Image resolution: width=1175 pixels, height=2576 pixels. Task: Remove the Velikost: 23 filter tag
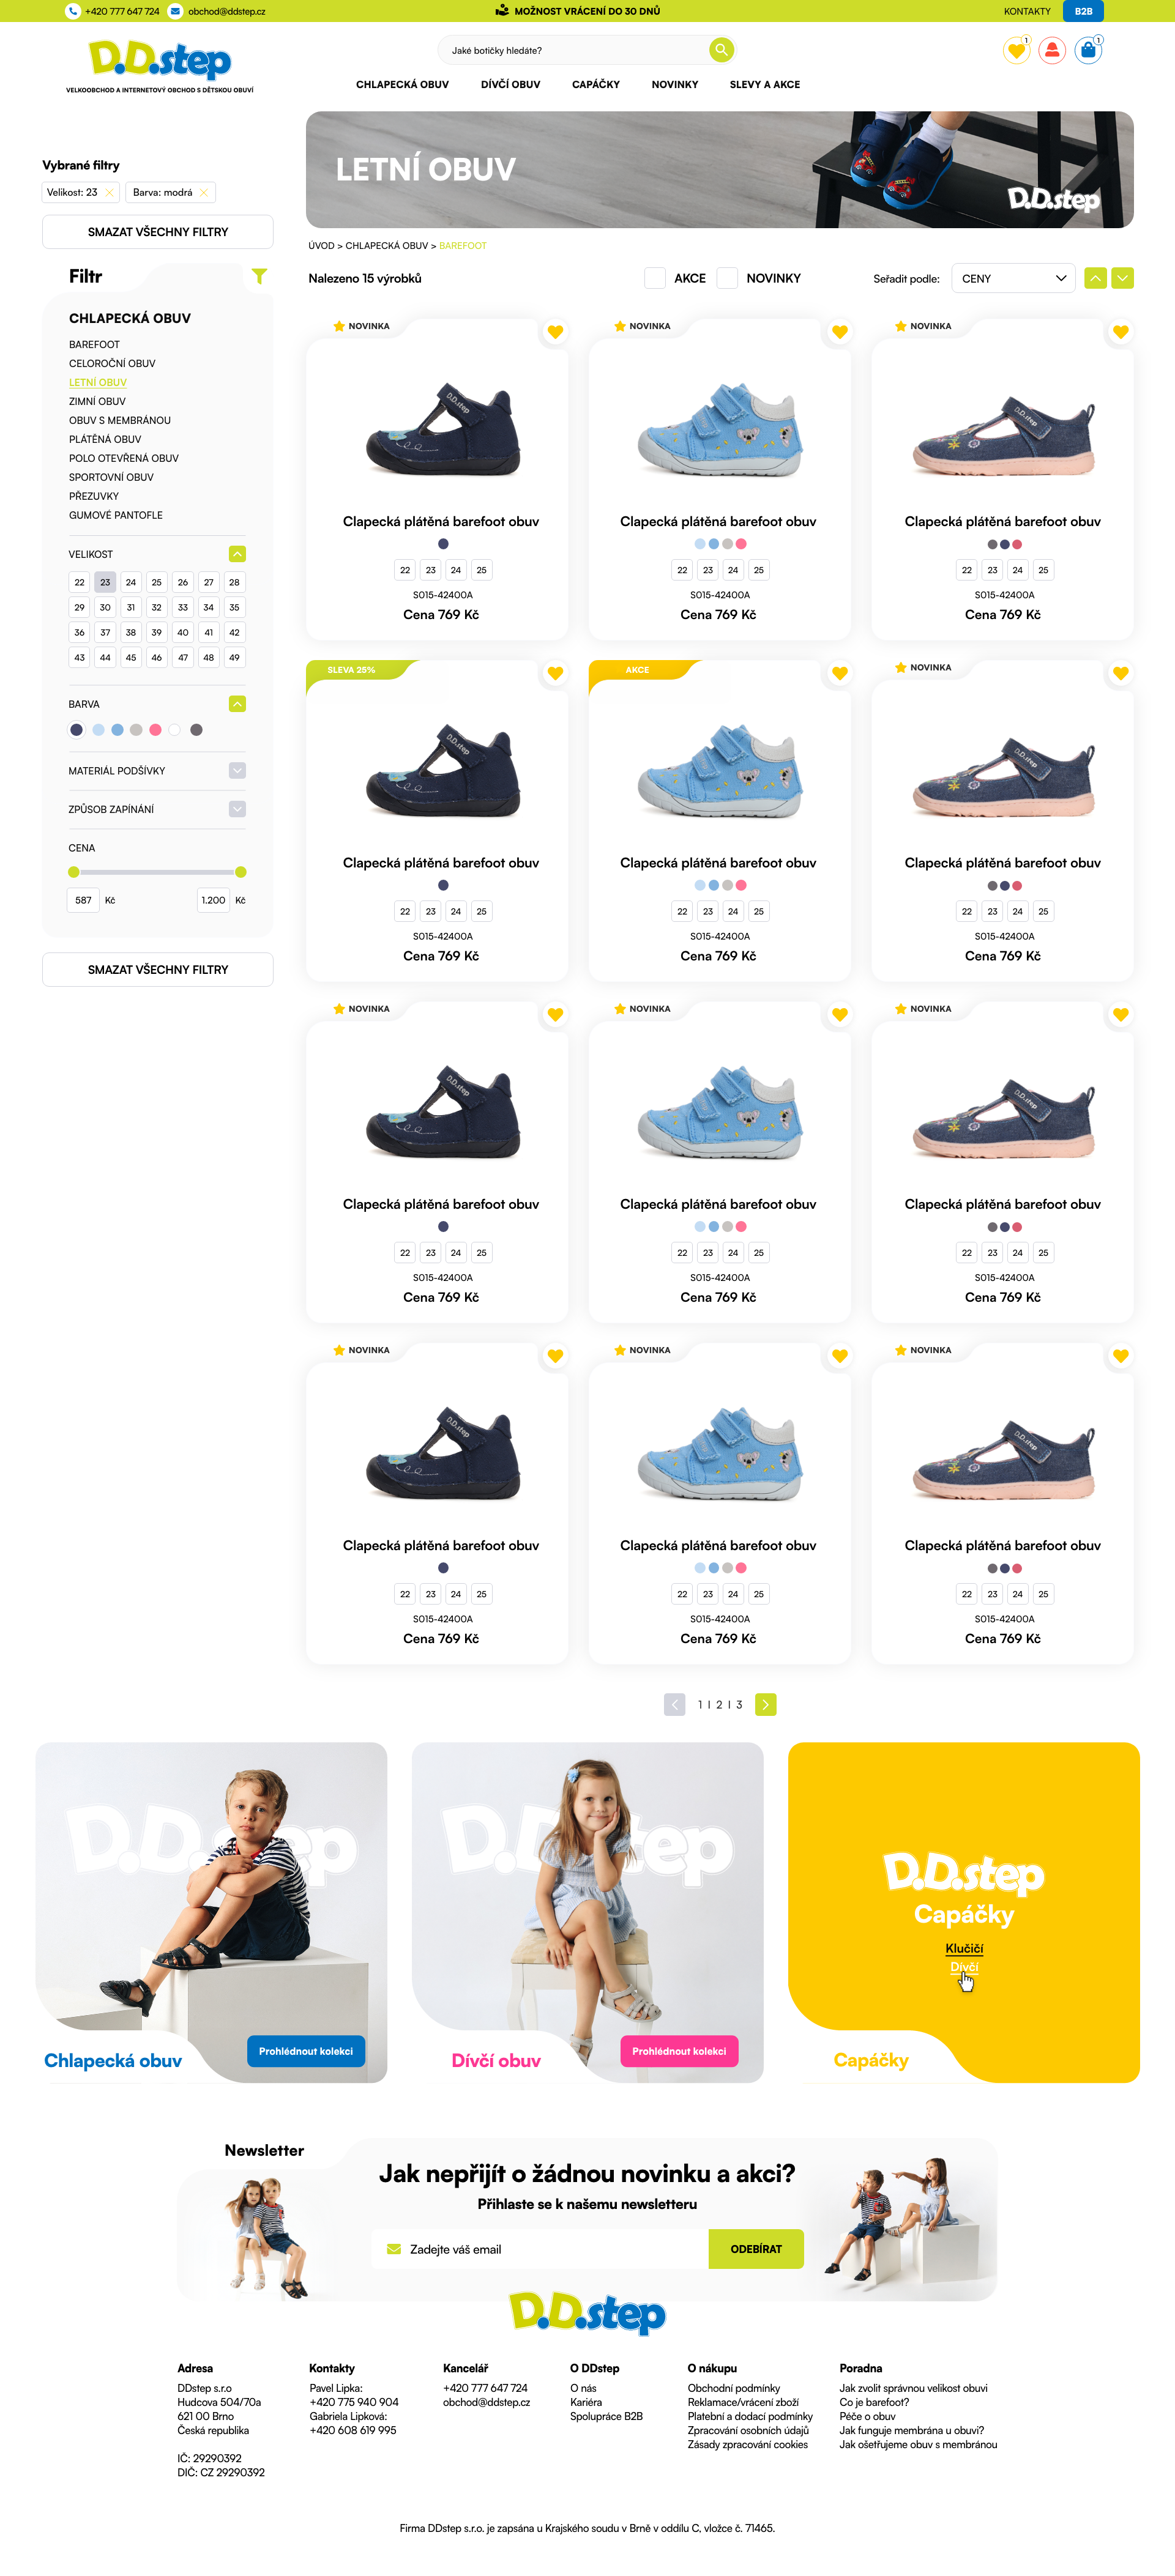click(x=109, y=192)
